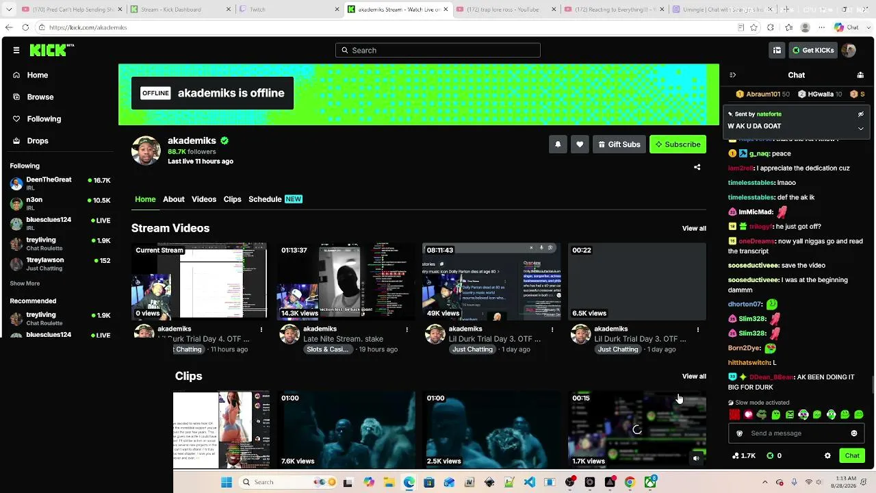The width and height of the screenshot is (876, 493).
Task: Select the Home channel tab
Action: tap(145, 199)
